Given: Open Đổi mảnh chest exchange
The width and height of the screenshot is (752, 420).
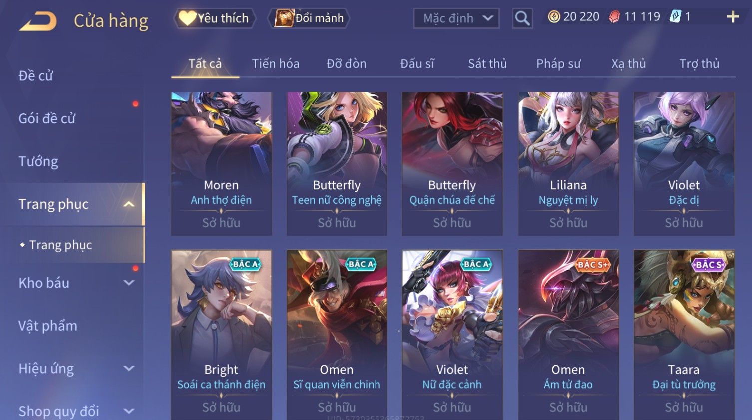Looking at the screenshot, I should 309,18.
